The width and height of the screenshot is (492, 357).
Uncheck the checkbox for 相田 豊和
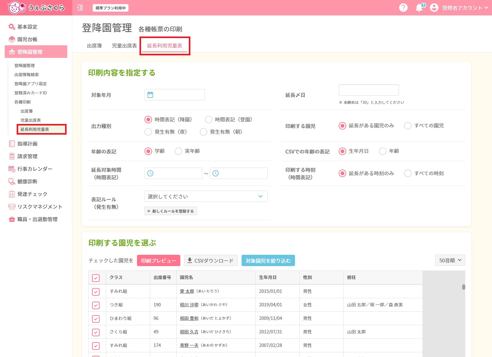pyautogui.click(x=96, y=319)
